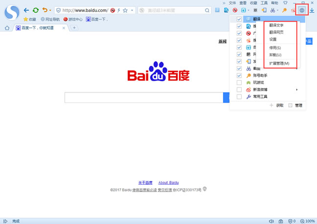Click the QR-code style toolbar icon
Viewport: 317px width, 224px height.
tap(255, 10)
